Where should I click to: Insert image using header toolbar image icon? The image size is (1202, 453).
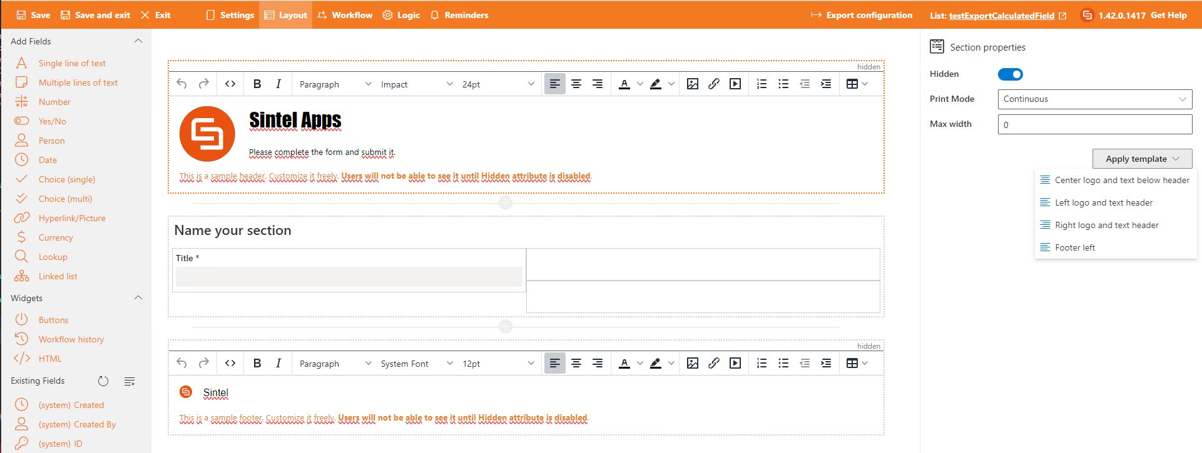693,84
